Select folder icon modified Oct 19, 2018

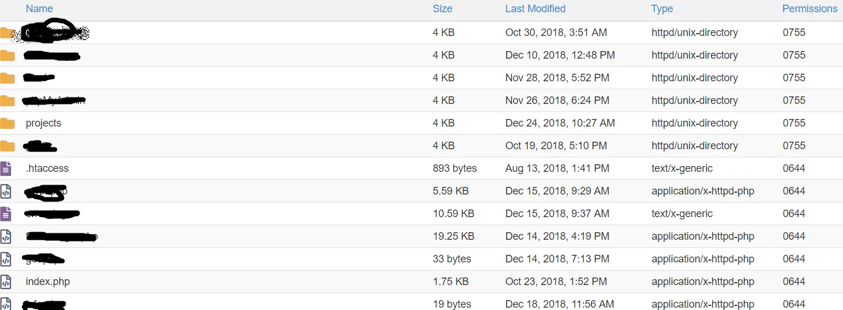[x=7, y=146]
